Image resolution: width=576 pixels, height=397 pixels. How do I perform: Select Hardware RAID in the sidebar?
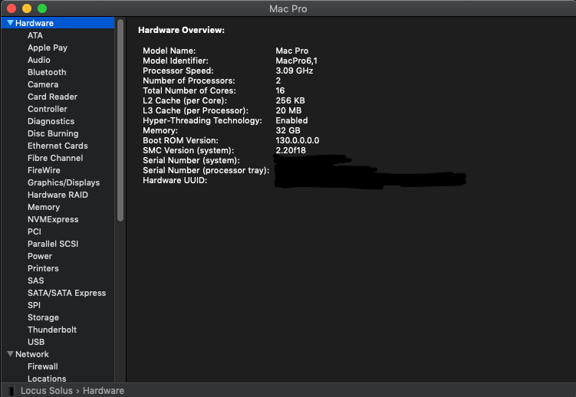coord(58,195)
